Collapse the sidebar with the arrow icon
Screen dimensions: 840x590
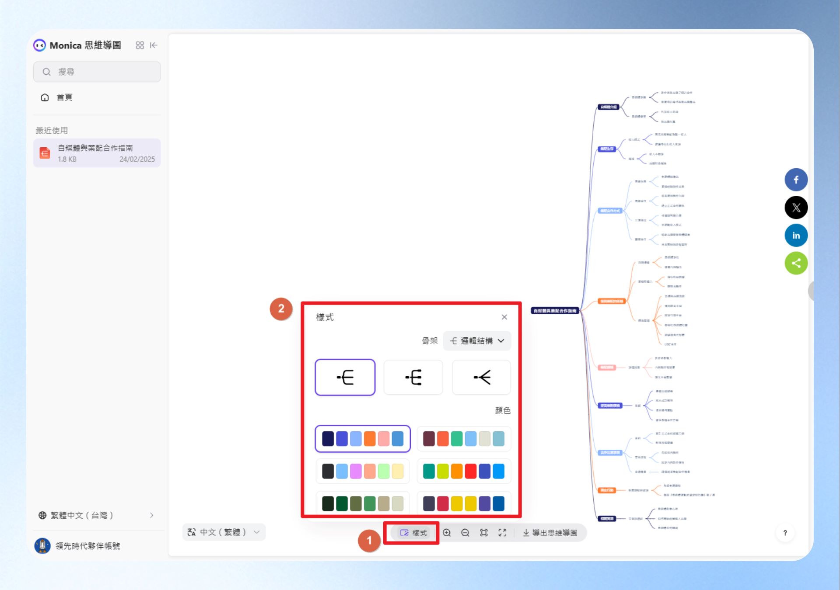click(154, 45)
